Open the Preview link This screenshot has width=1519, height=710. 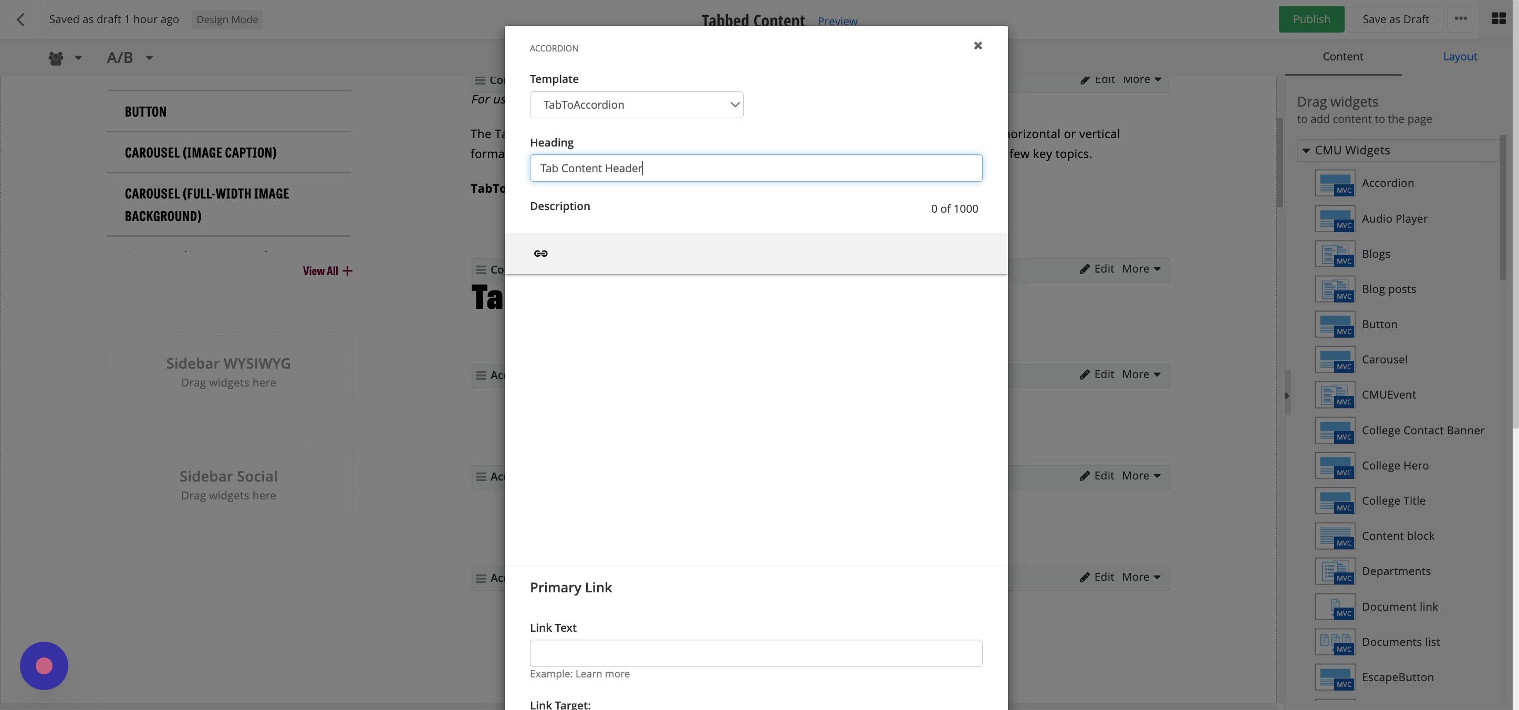click(x=837, y=21)
